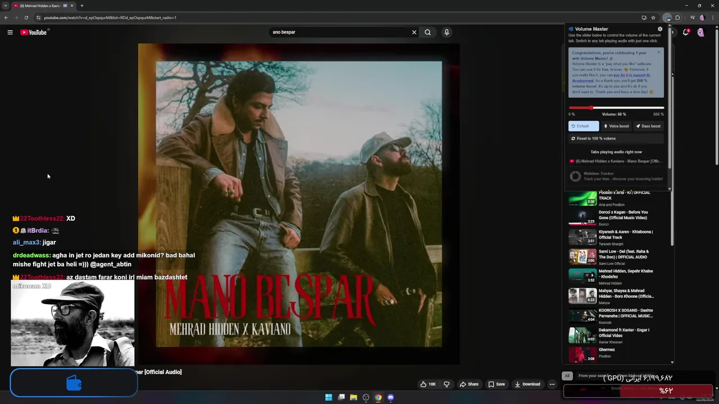Reload the current page
The width and height of the screenshot is (719, 404).
[x=26, y=17]
